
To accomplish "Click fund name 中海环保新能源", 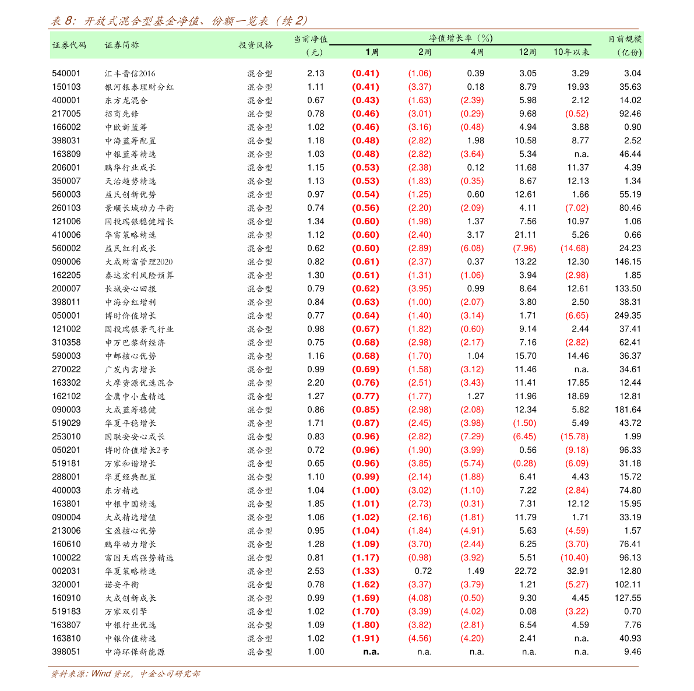I will pos(135,652).
